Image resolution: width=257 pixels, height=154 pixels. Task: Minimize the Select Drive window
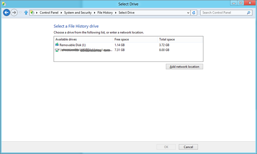(x=234, y=3)
